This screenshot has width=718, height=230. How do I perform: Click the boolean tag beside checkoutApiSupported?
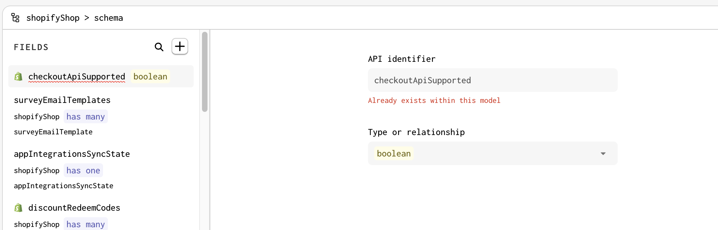150,76
